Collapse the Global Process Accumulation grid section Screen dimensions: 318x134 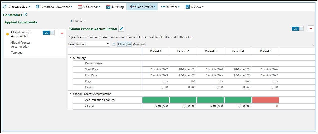click(x=70, y=94)
